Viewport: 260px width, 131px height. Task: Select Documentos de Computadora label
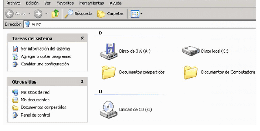228,72
